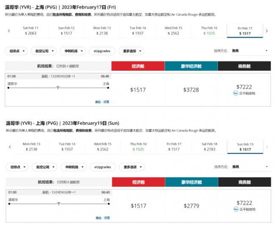Image resolution: width=275 pixels, height=225 pixels.
Task: Click the red 经济舱 header for Feb 19
Action: (x=138, y=182)
